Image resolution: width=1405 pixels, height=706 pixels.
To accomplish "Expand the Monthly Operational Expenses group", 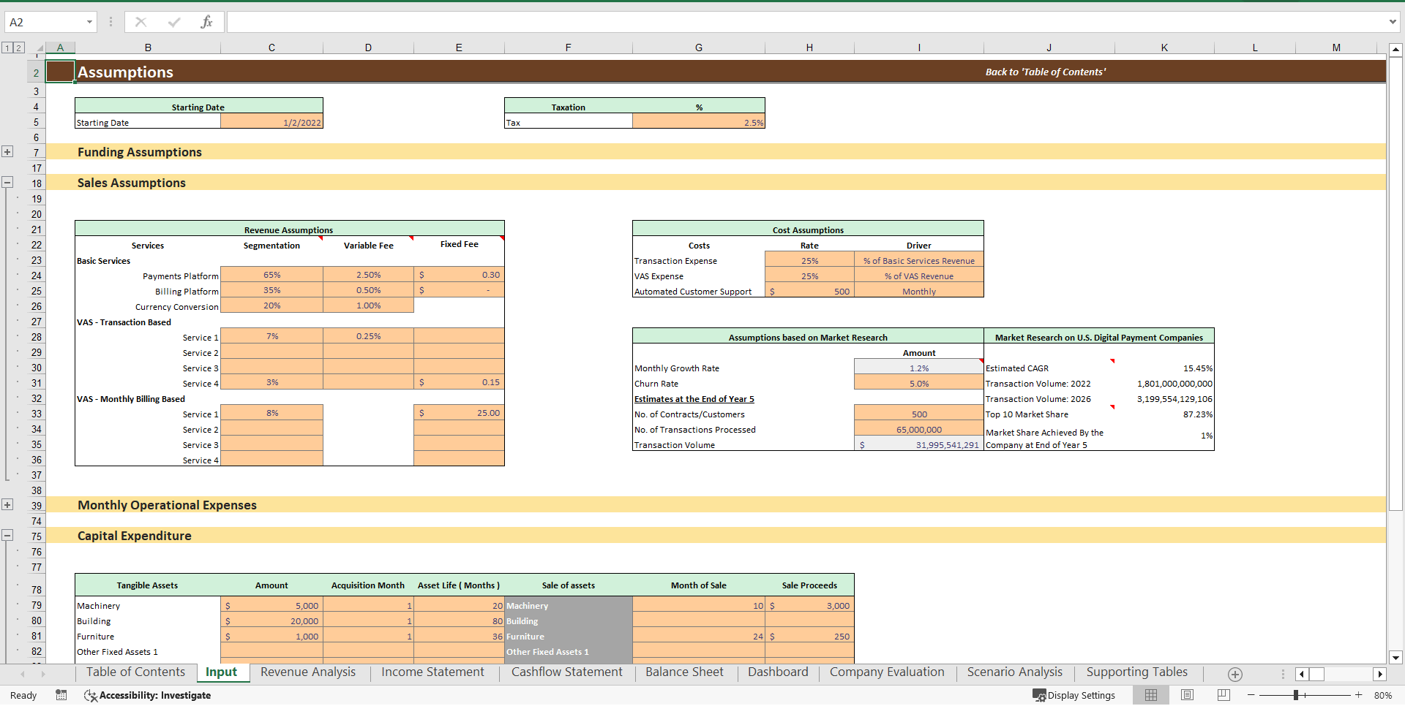I will point(7,504).
